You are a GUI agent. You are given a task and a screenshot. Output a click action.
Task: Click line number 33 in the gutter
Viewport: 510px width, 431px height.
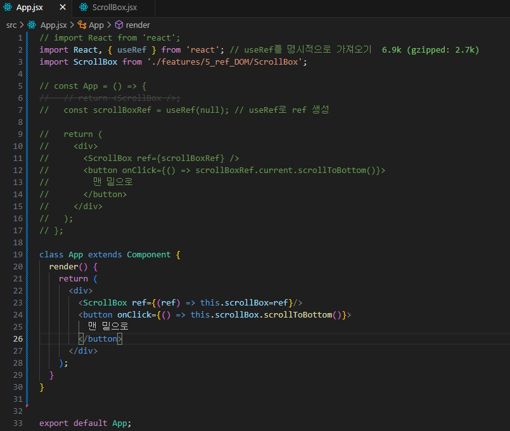(x=18, y=423)
